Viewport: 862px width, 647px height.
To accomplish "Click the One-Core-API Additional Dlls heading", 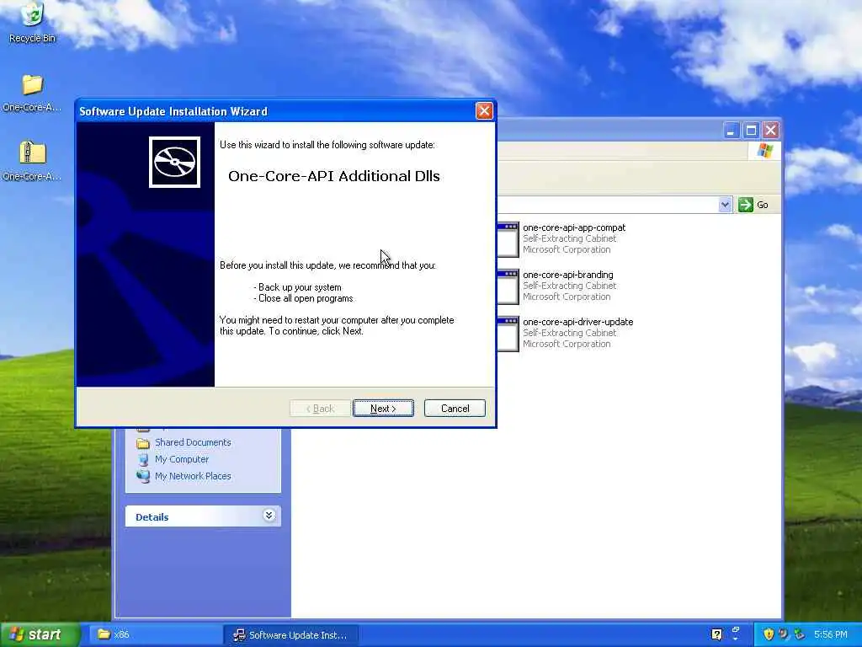I will [333, 176].
